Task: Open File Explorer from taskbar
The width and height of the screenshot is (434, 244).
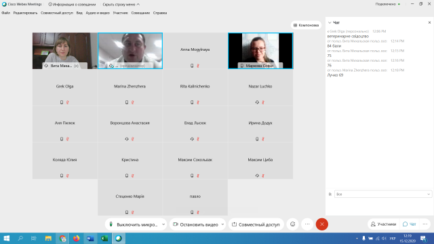Action: pyautogui.click(x=48, y=238)
